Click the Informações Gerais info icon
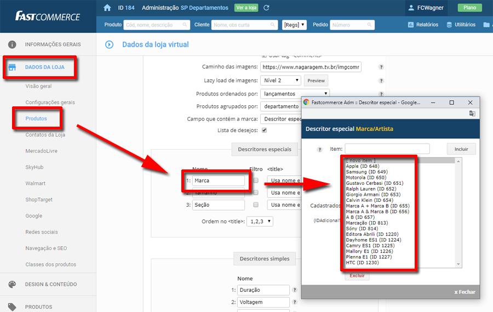The image size is (493, 312). click(x=12, y=44)
